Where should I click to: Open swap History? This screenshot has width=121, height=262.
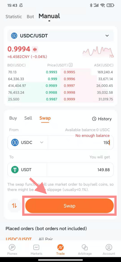click(102, 119)
